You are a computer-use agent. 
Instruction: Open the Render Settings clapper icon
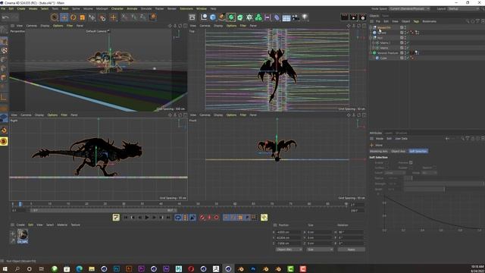coord(362,17)
